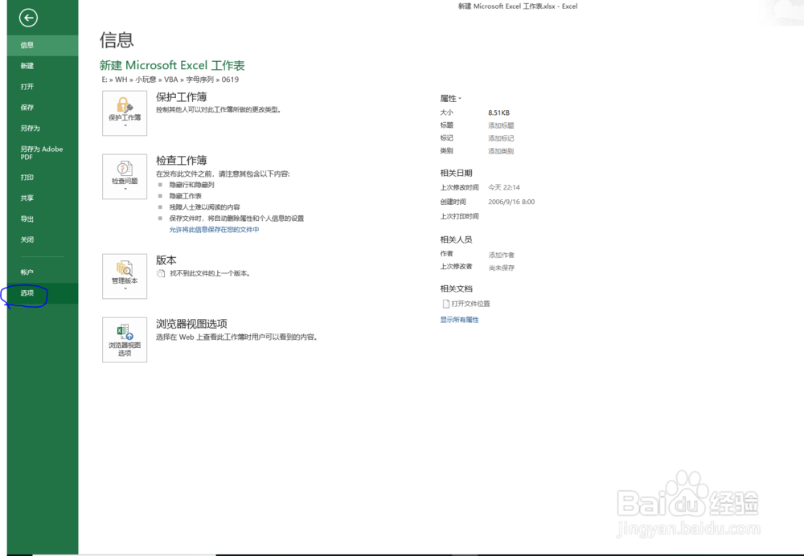The height and width of the screenshot is (556, 804).
Task: Click the VBA folder in the path
Action: click(x=170, y=80)
